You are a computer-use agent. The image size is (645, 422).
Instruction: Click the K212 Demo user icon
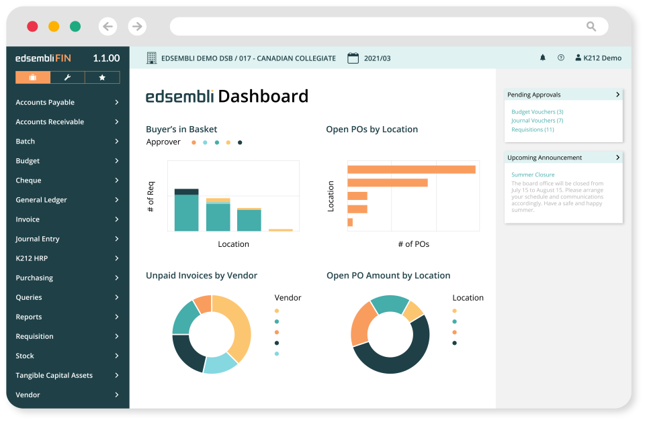pyautogui.click(x=578, y=58)
